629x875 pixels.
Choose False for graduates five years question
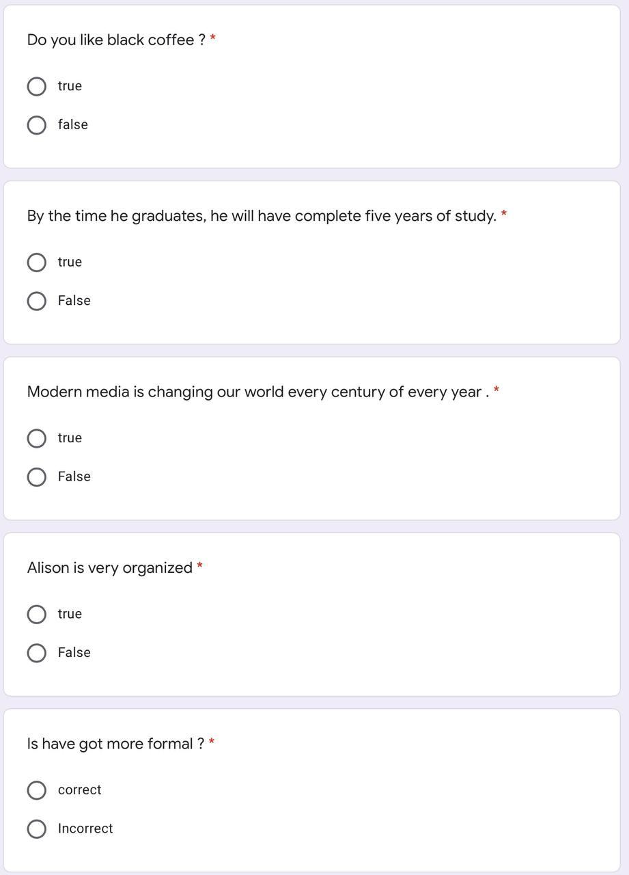point(37,301)
